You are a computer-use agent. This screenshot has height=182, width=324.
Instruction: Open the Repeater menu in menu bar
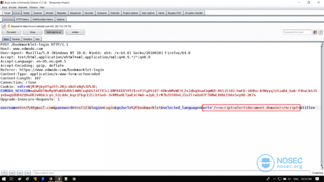click(x=23, y=7)
